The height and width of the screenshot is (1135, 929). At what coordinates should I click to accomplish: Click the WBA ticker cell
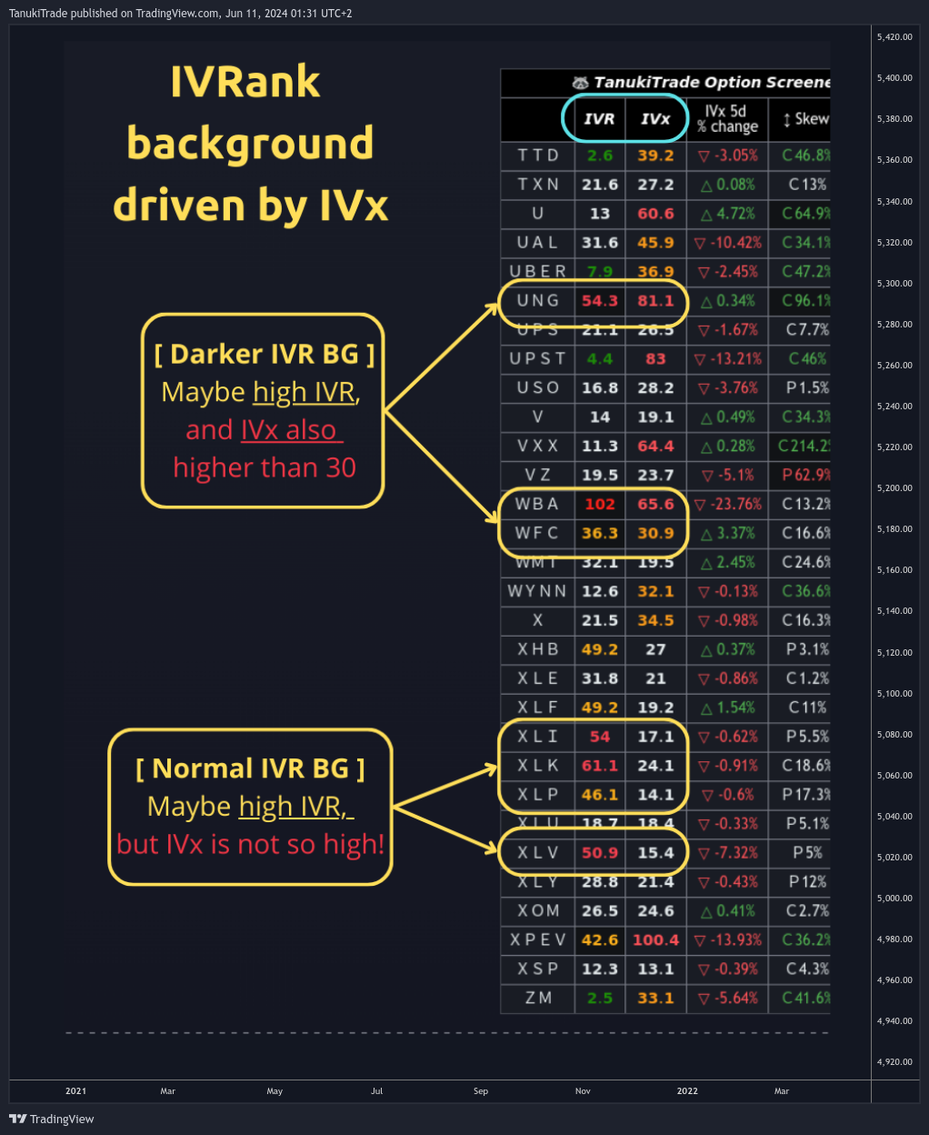537,505
